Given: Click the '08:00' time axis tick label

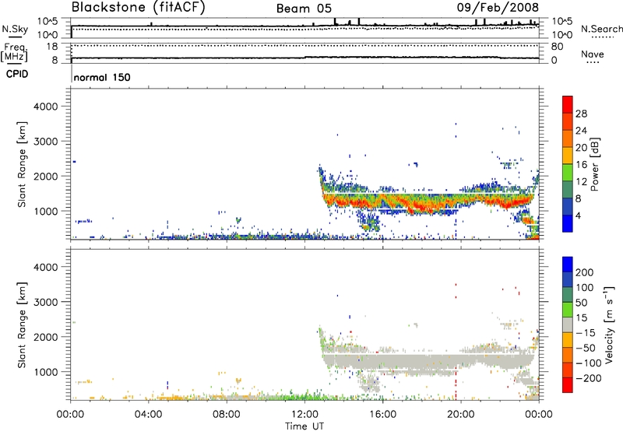Looking at the screenshot, I should [x=227, y=415].
